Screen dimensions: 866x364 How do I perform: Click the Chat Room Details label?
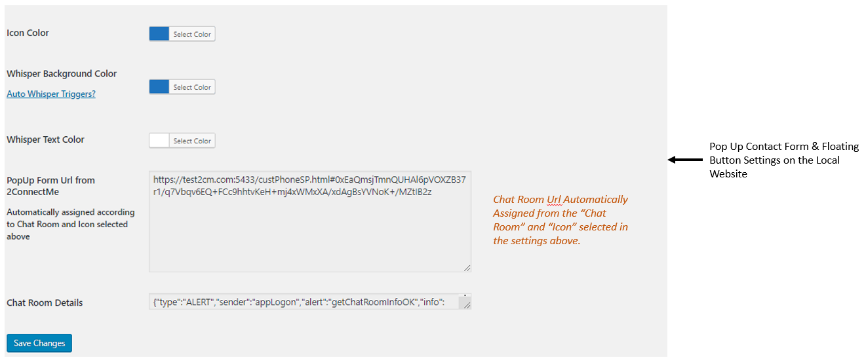[x=45, y=302]
